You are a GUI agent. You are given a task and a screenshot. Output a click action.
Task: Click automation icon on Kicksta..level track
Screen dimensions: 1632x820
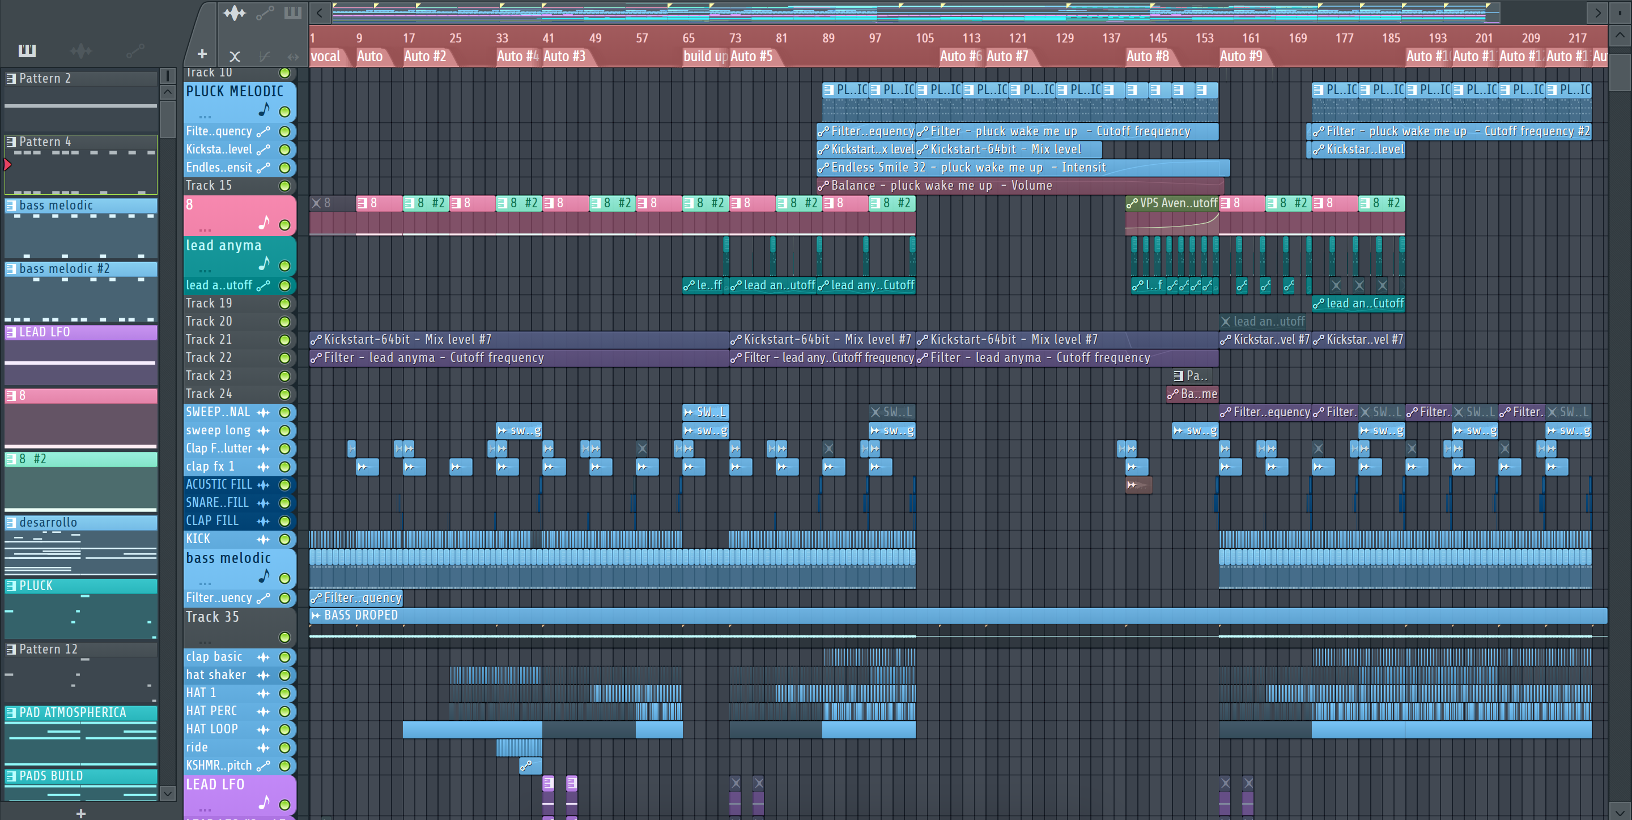point(263,150)
